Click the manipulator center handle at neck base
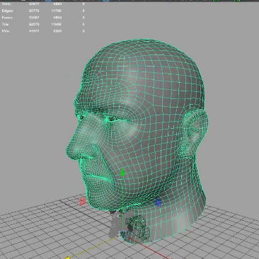This screenshot has width=259, height=259. pyautogui.click(x=122, y=234)
